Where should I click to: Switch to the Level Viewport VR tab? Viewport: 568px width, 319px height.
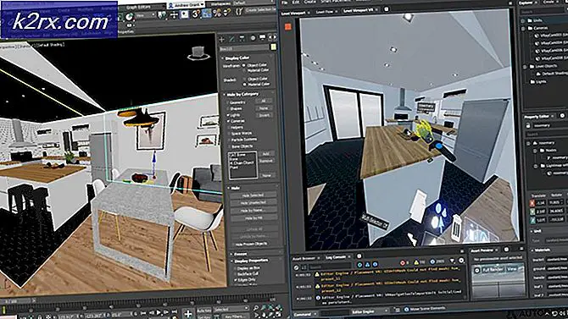359,11
